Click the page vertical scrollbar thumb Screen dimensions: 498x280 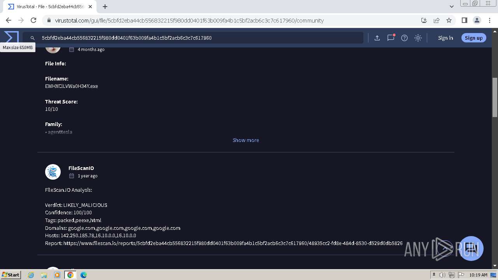tap(495, 97)
